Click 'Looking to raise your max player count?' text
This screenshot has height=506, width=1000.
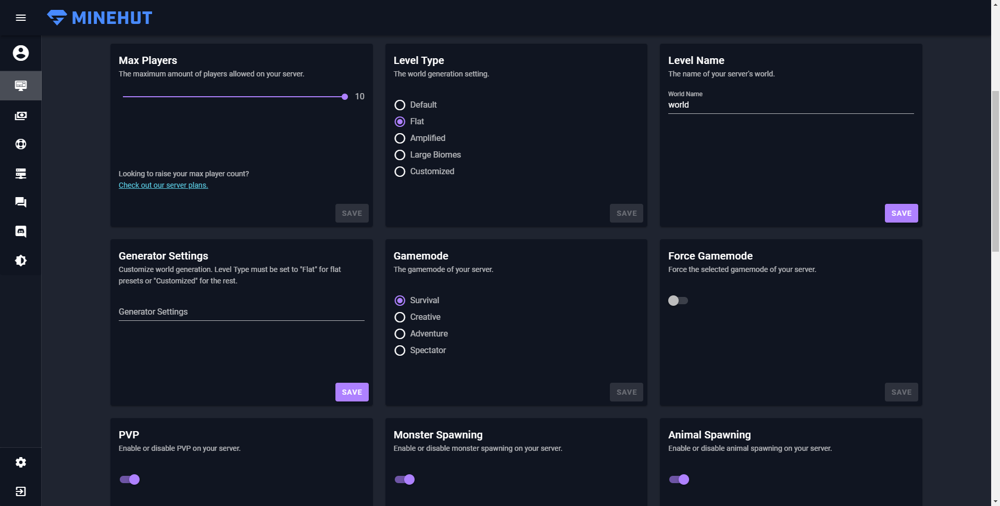click(x=184, y=174)
